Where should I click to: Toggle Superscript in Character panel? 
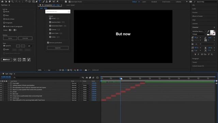tap(209, 54)
